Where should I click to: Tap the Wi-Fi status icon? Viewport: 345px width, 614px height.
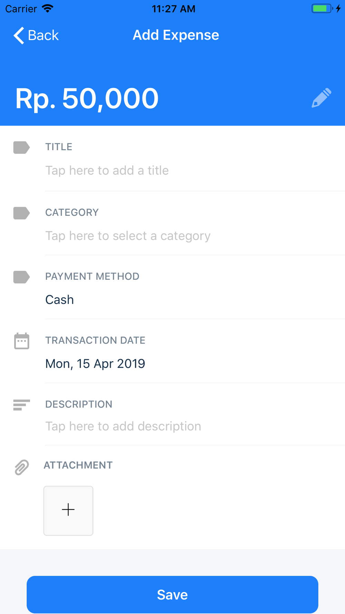tap(48, 8)
